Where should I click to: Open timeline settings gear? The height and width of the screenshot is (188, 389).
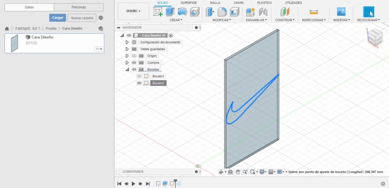pos(383,183)
